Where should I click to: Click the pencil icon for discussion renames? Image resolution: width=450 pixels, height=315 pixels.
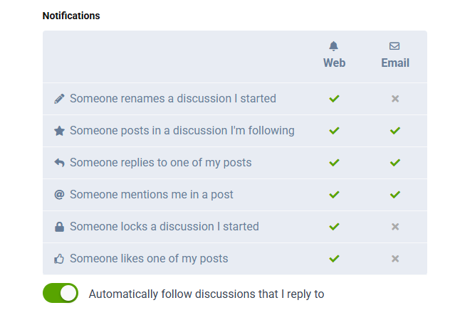[59, 99]
